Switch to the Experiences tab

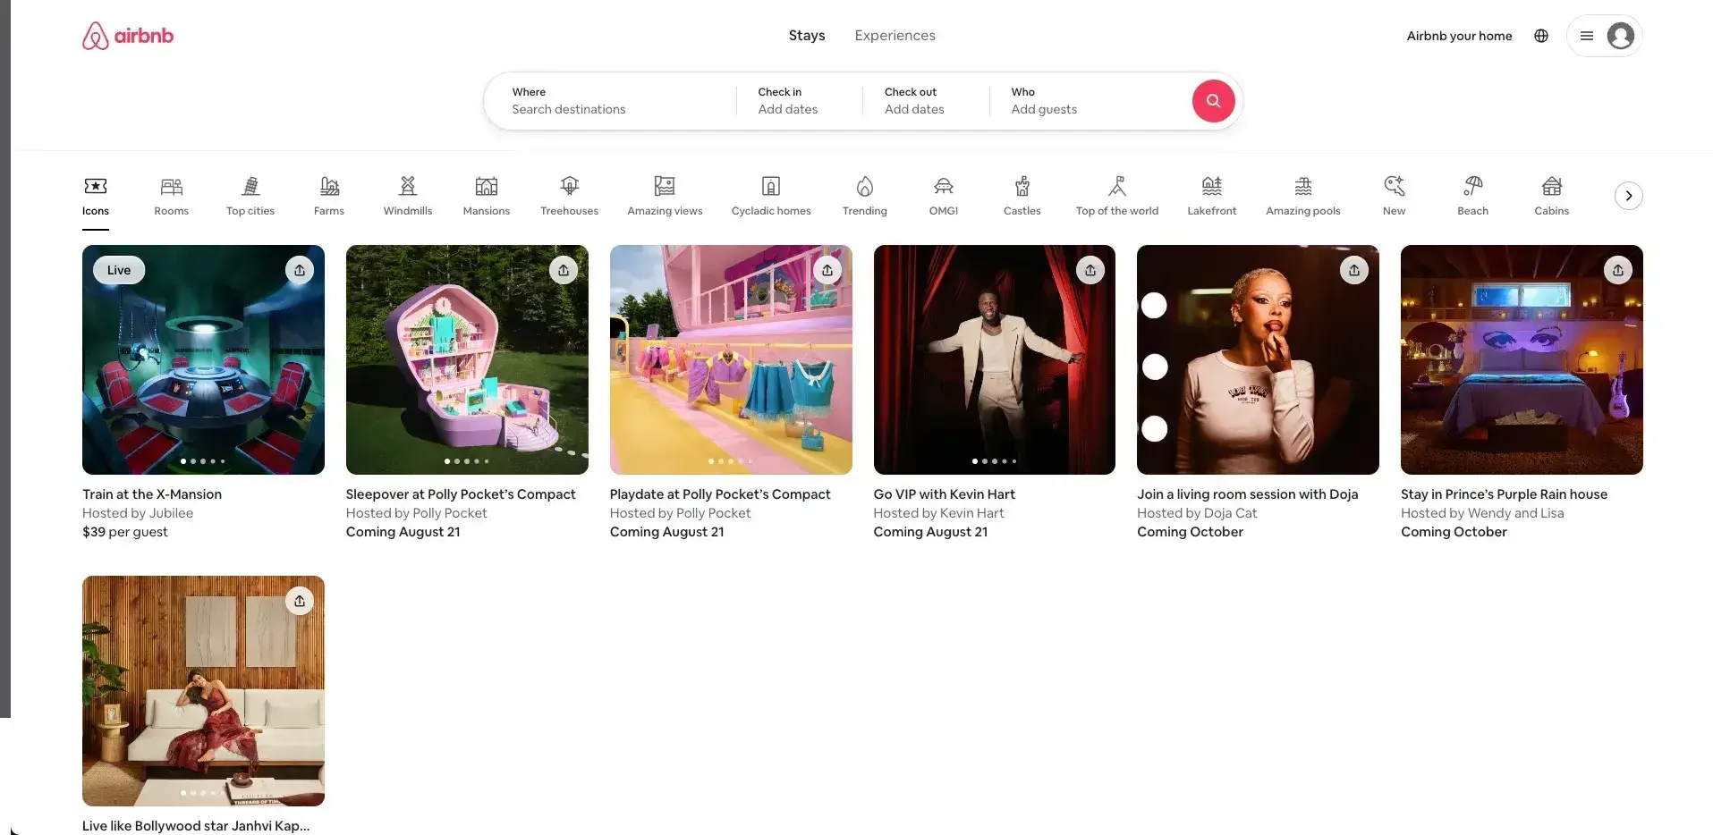point(895,36)
